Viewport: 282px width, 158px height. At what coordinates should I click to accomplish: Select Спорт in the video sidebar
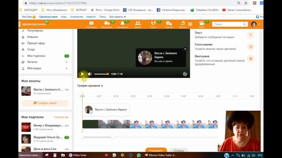(31, 50)
